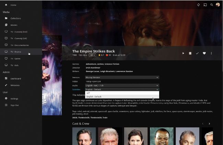This screenshot has width=223, height=145.
Task: Open the Movies library icon
Action: [6, 25]
